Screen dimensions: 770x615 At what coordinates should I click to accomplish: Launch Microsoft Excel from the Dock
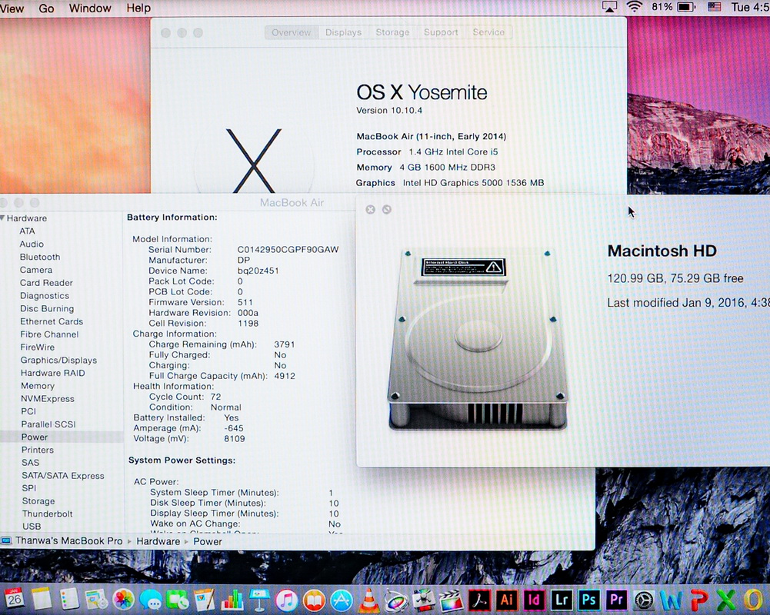click(x=726, y=600)
